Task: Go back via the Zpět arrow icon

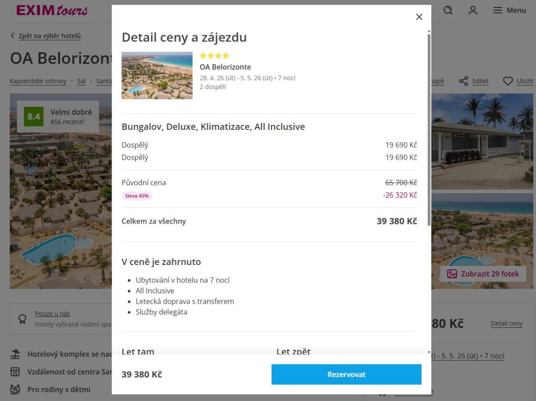Action: [x=13, y=36]
